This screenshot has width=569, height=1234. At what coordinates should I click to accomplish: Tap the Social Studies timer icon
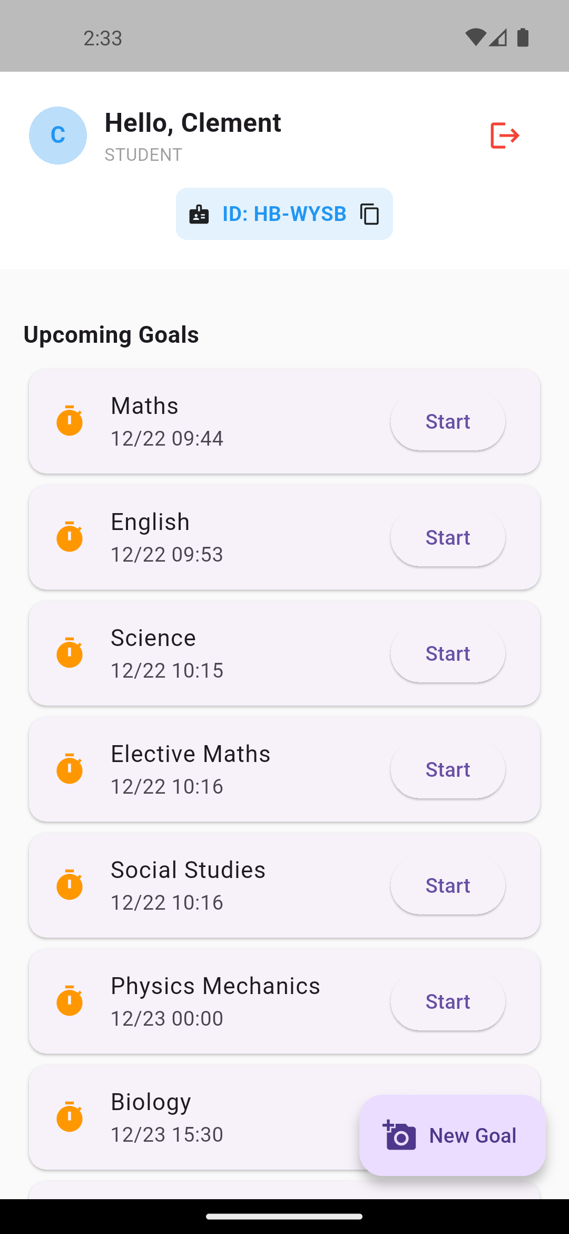click(70, 885)
